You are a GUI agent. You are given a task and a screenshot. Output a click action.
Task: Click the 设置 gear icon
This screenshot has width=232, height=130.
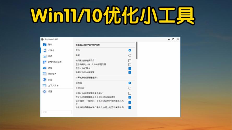pos(44,92)
